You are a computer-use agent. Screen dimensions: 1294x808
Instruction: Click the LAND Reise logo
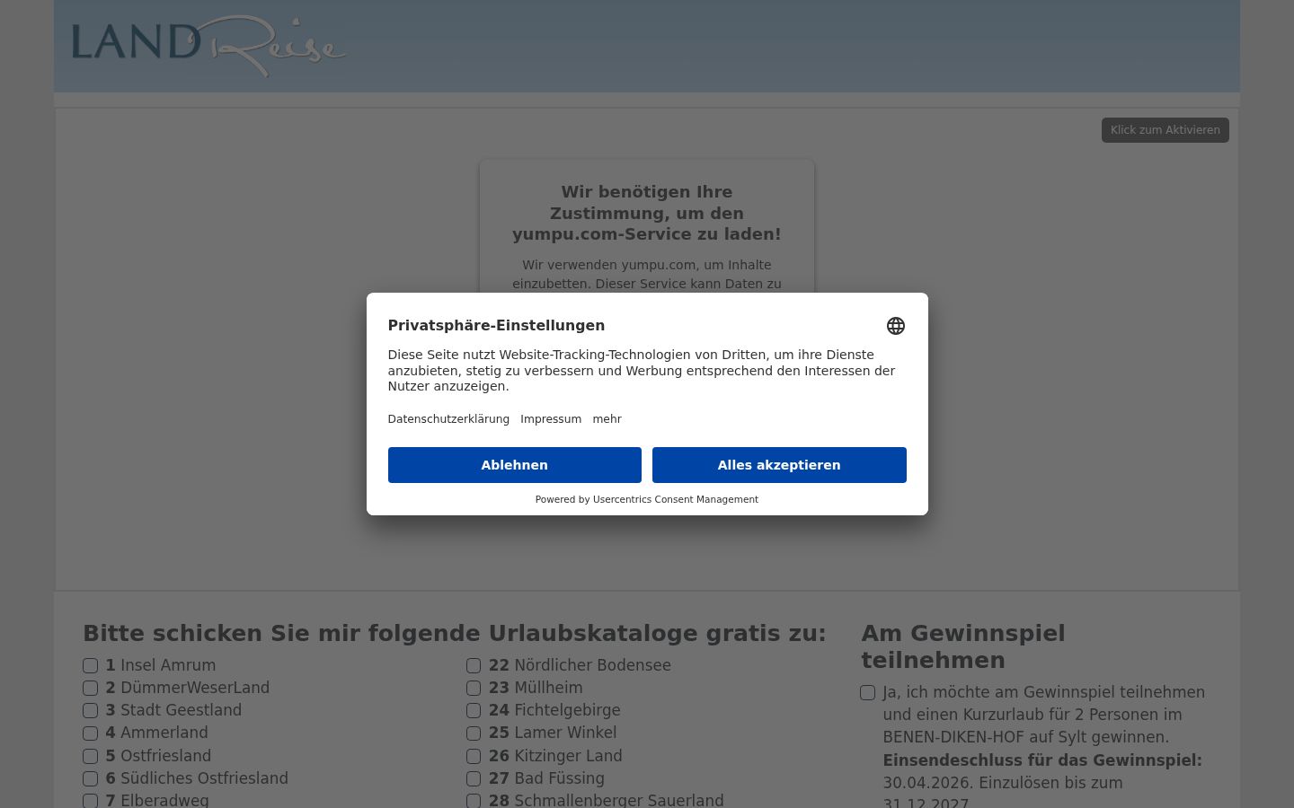[208, 46]
